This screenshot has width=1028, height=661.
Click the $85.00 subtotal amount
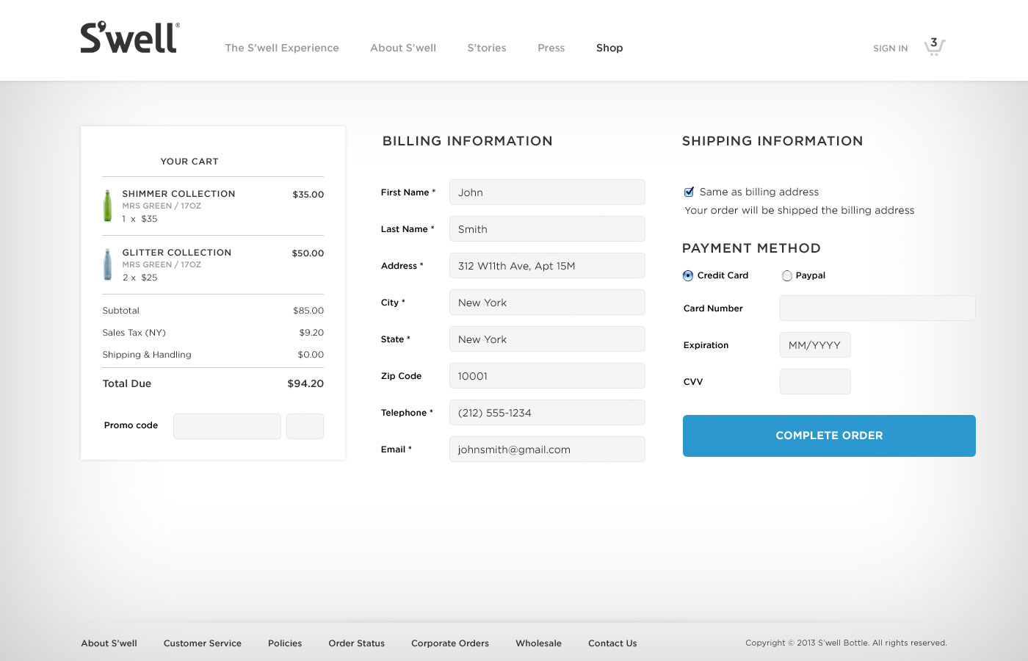pos(308,311)
